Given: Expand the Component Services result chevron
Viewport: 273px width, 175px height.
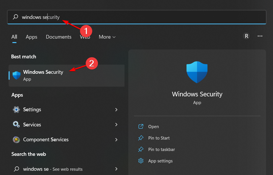Looking at the screenshot, I should (116, 140).
